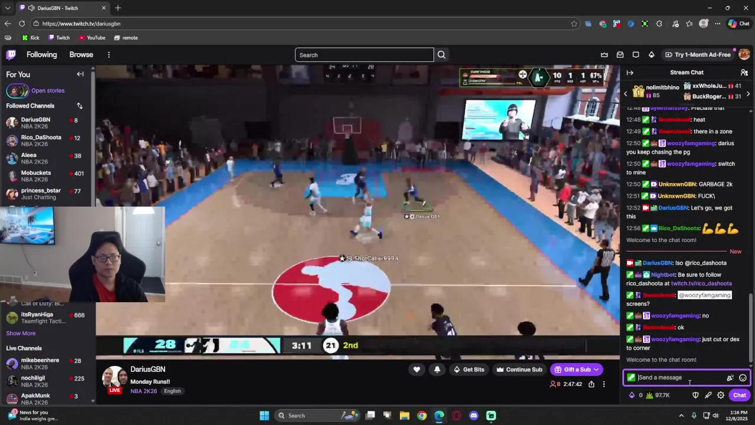Open the three-dot more menu beside Browse

point(109,55)
